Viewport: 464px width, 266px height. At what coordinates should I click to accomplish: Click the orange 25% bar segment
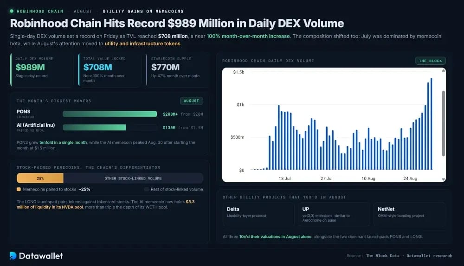click(40, 178)
